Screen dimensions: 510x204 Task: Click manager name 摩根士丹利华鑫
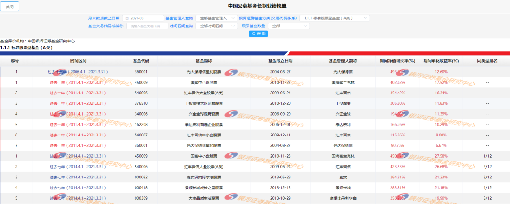coord(343,198)
